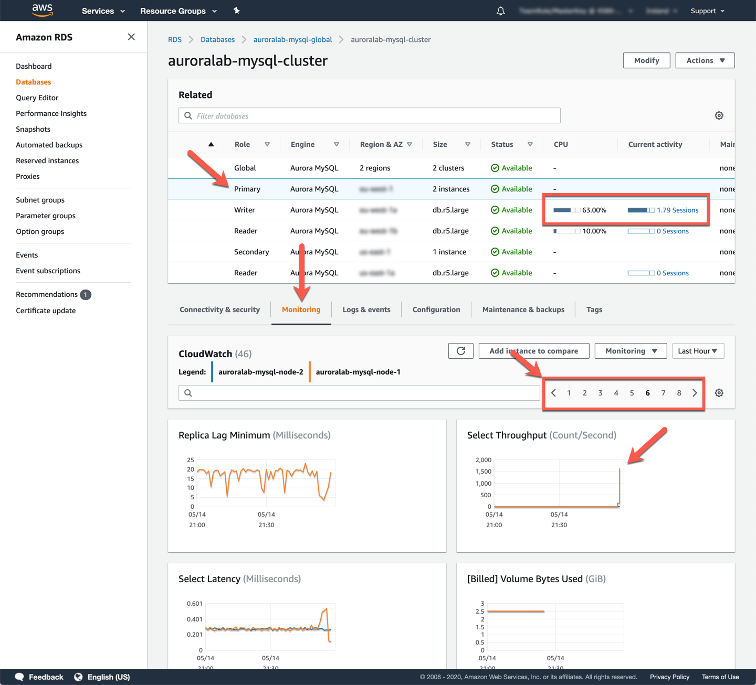Click CloudWatch metrics search field
The height and width of the screenshot is (685, 756).
click(x=359, y=393)
